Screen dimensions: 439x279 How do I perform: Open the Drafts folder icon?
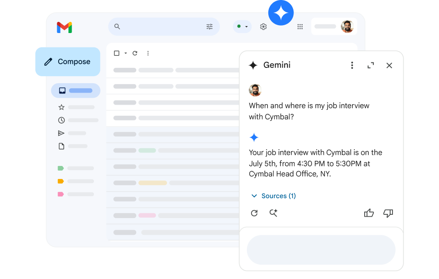61,146
